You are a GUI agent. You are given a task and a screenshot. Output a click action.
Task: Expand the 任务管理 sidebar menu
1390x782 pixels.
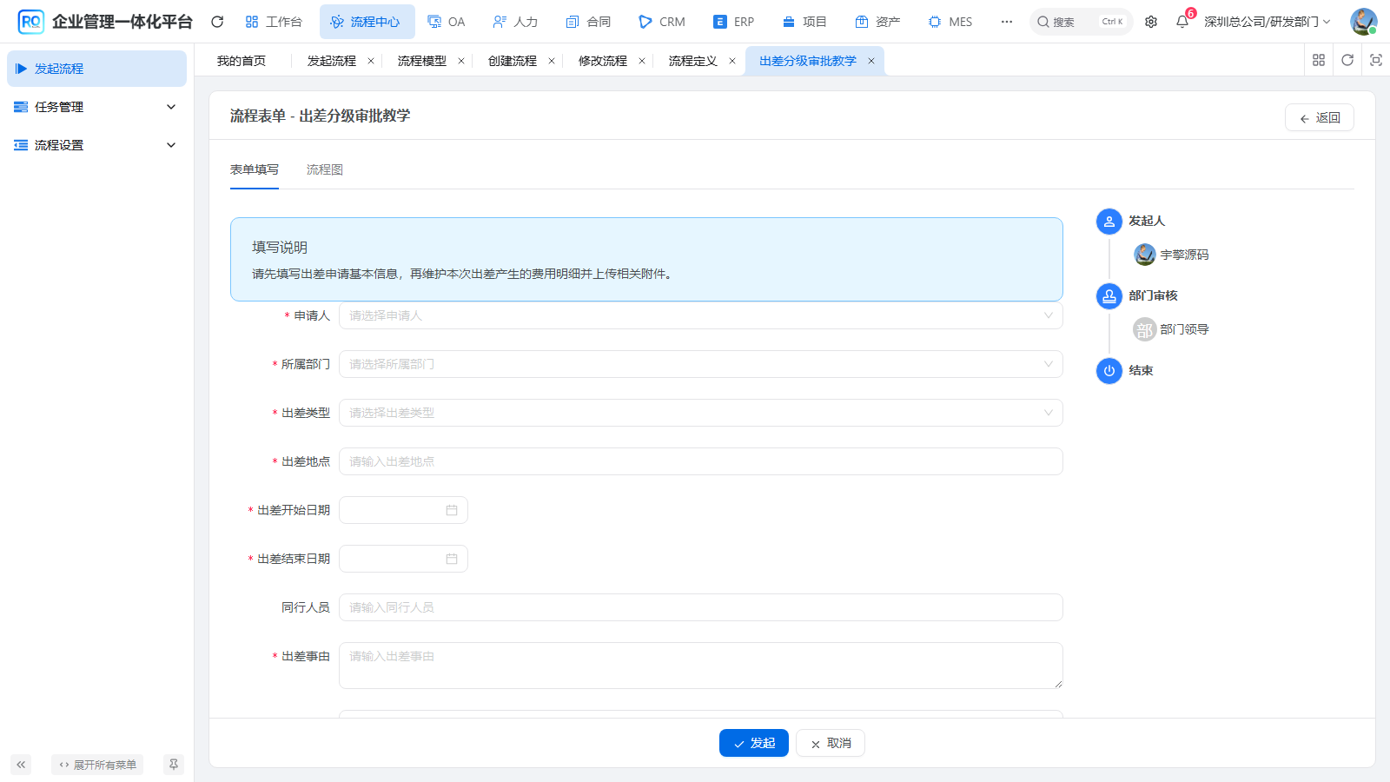click(96, 107)
